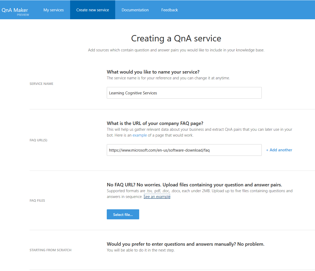Focus the service name input field
Screen dimensions: 315x271
coord(184,93)
